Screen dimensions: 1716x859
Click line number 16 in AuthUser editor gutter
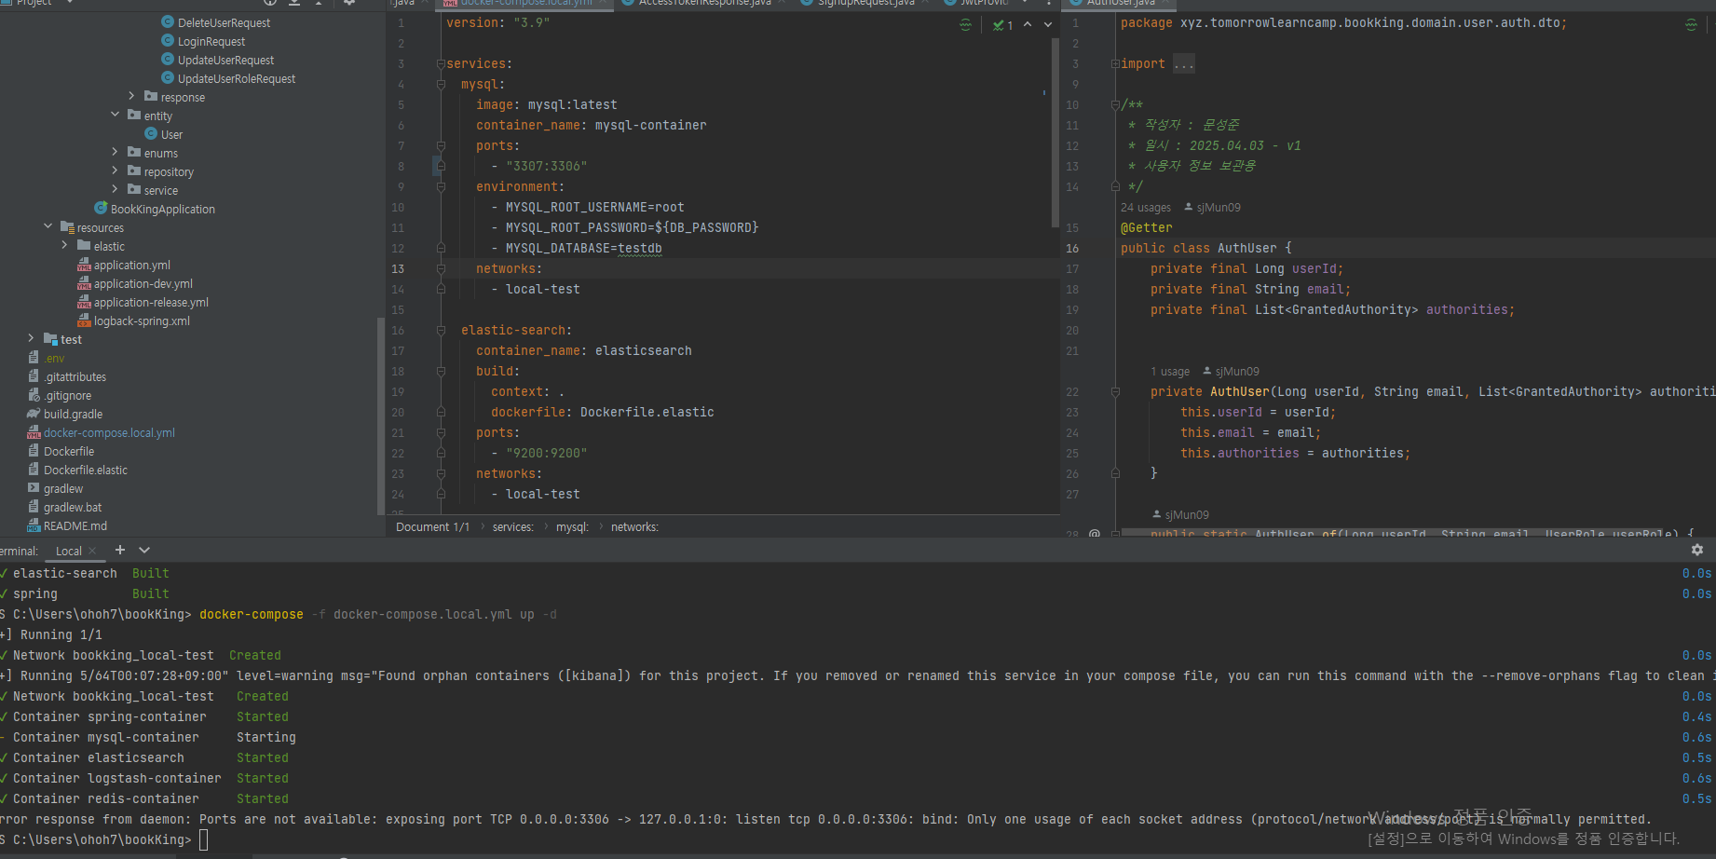1072,249
